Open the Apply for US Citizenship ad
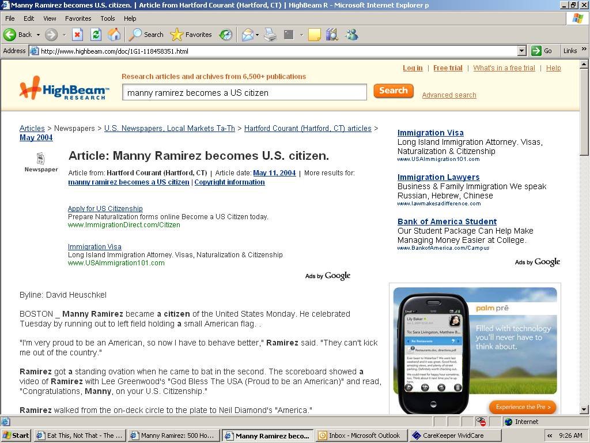The height and width of the screenshot is (443, 590). pyautogui.click(x=105, y=208)
